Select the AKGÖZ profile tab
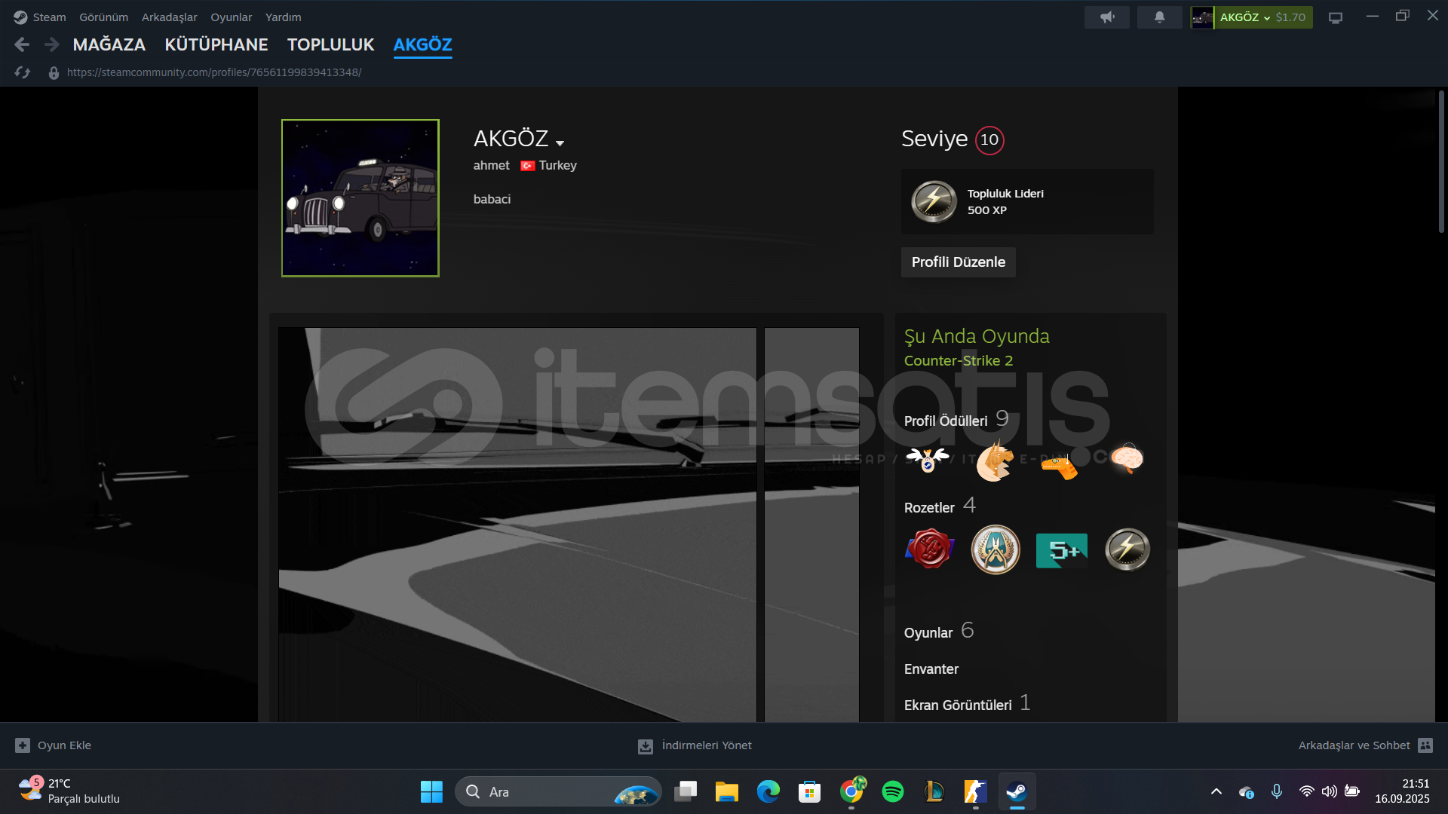Screen dimensions: 1448x814 click(x=422, y=44)
